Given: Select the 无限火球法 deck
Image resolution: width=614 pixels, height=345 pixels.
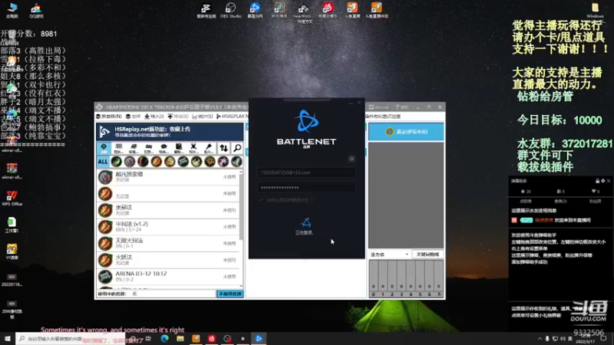Looking at the screenshot, I should tap(167, 243).
